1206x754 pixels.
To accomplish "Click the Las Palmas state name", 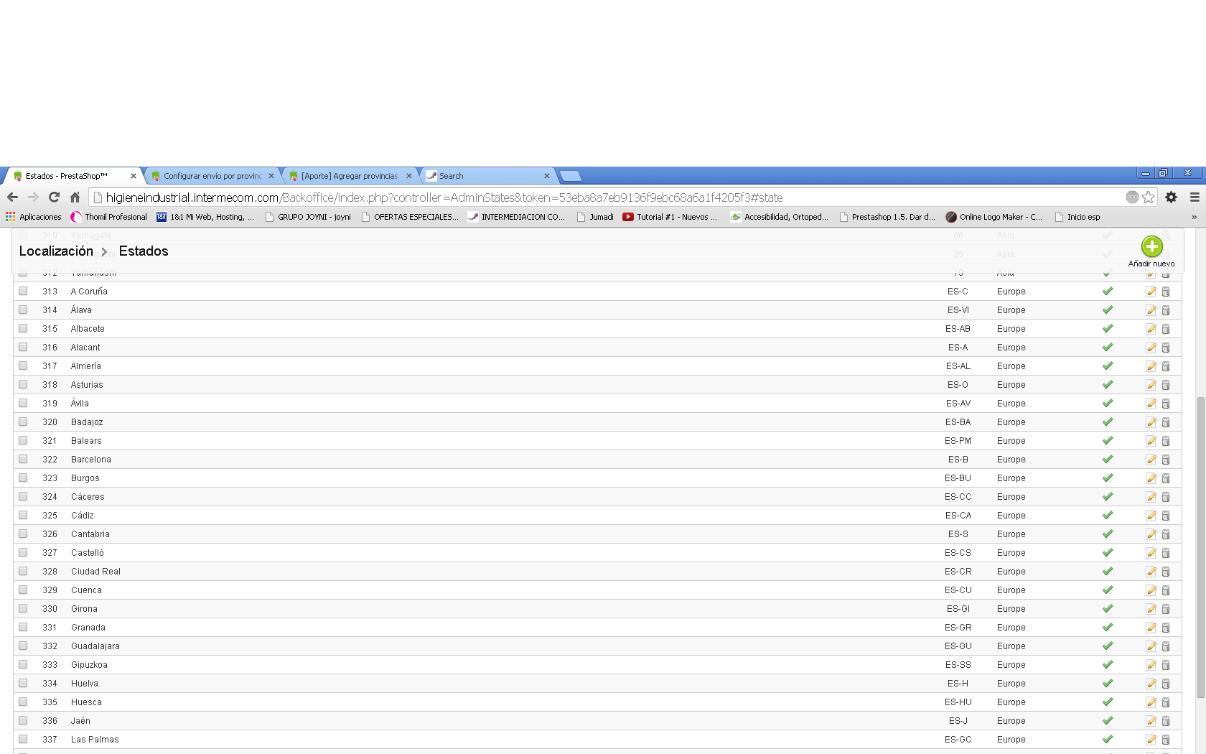I will (95, 740).
